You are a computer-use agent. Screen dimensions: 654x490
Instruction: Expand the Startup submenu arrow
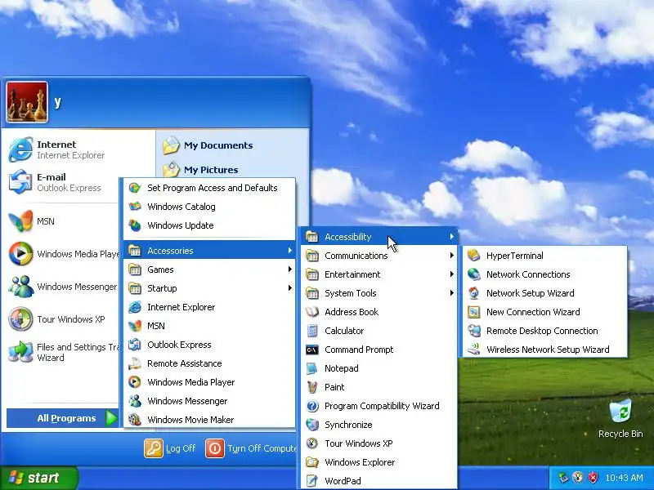pyautogui.click(x=290, y=288)
